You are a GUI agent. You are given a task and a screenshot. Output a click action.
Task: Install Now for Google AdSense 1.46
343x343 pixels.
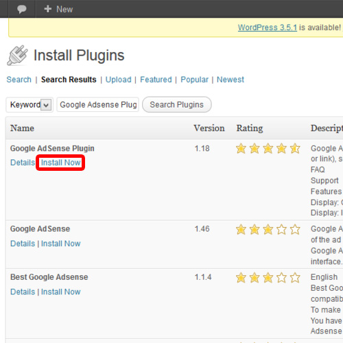click(60, 244)
